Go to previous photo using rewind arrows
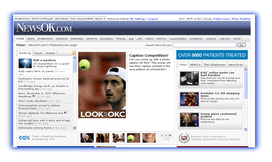The height and width of the screenshot is (162, 272). pyautogui.click(x=162, y=135)
